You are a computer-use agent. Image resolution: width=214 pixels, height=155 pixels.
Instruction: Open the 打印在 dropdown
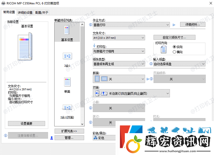pyautogui.click(x=119, y=51)
